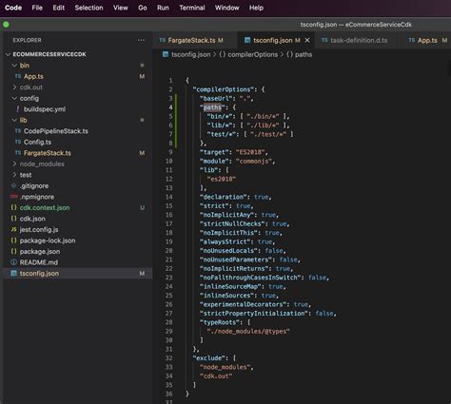Screen dimensions: 451x404
Task: Click the selected "paths" key text
Action: tap(212, 107)
